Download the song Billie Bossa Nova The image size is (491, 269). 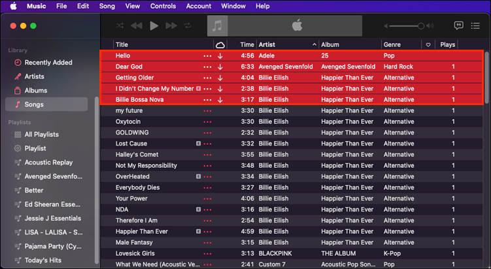tap(220, 100)
